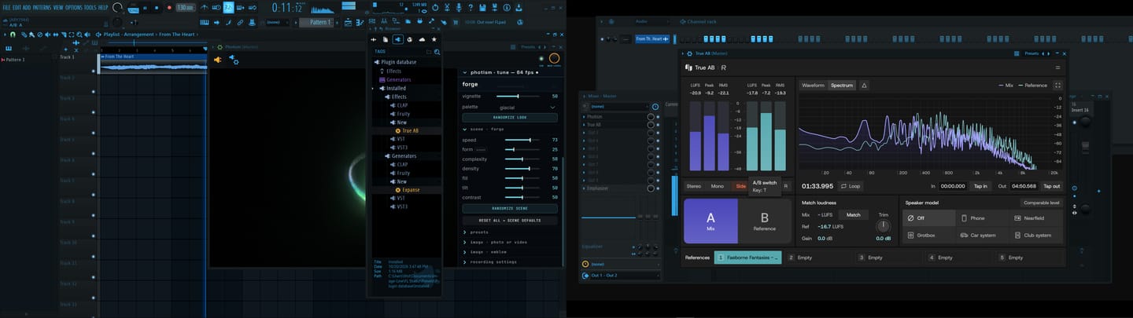Click the Match loudness button
1133x318 pixels.
[x=854, y=214]
